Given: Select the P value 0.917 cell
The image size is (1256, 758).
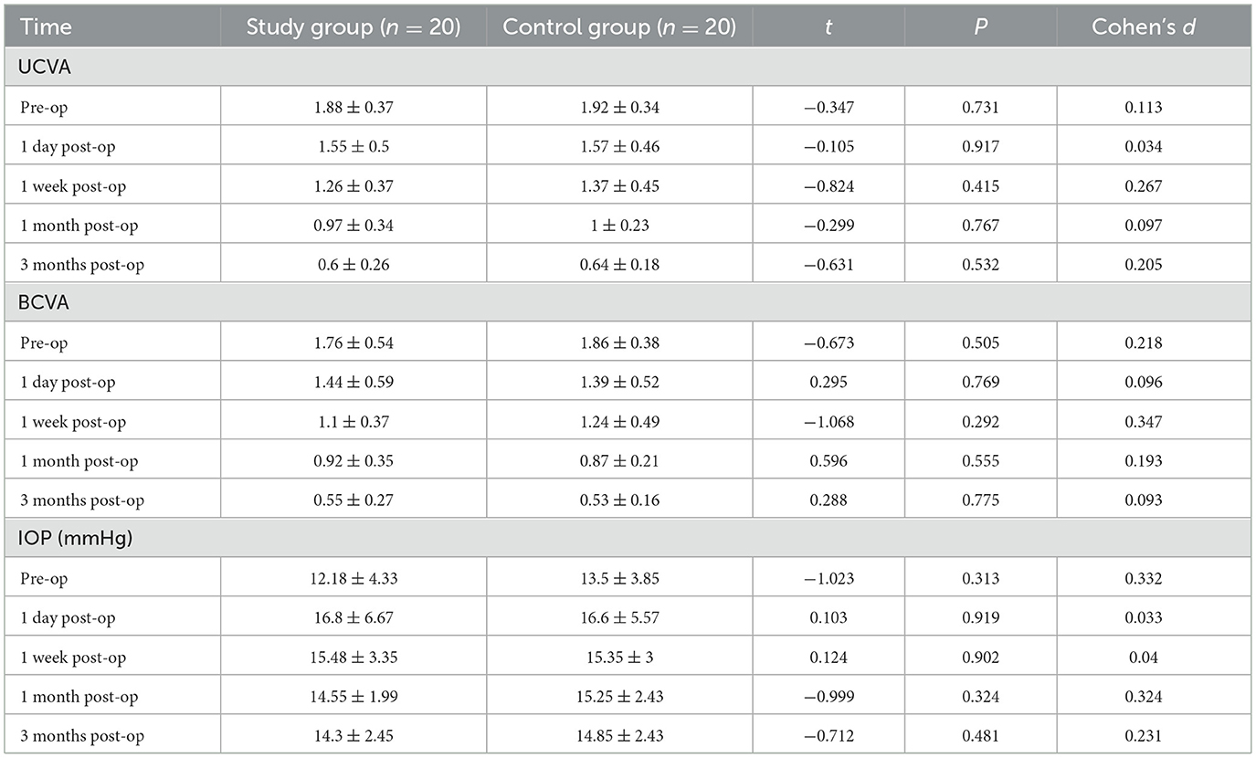Looking at the screenshot, I should point(980,146).
